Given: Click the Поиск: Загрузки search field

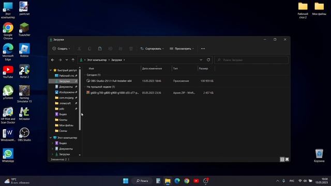Looking at the screenshot, I should (251, 60).
